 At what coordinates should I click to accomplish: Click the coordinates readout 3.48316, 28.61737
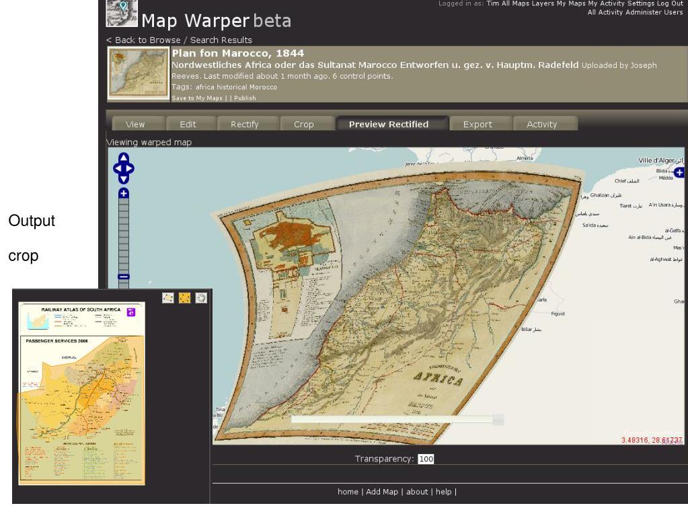(x=652, y=440)
